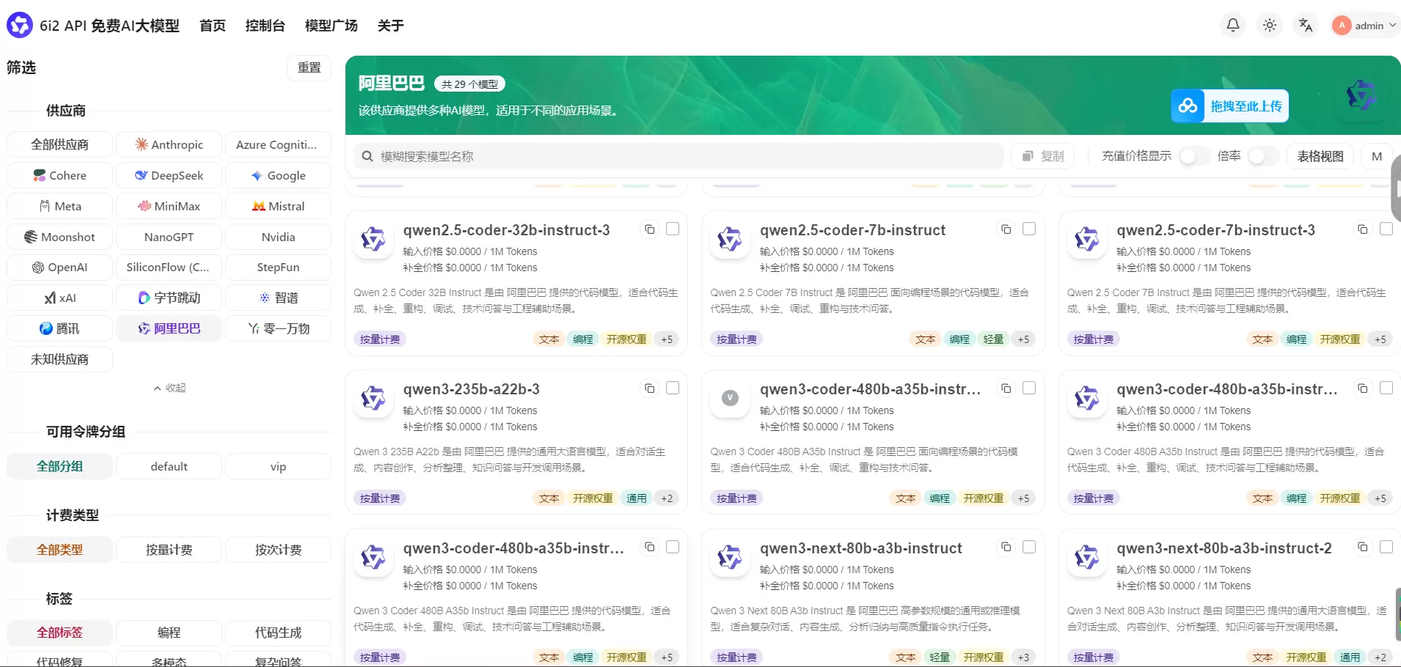The width and height of the screenshot is (1401, 667).
Task: Select 全部供应商 filter
Action: pyautogui.click(x=59, y=144)
